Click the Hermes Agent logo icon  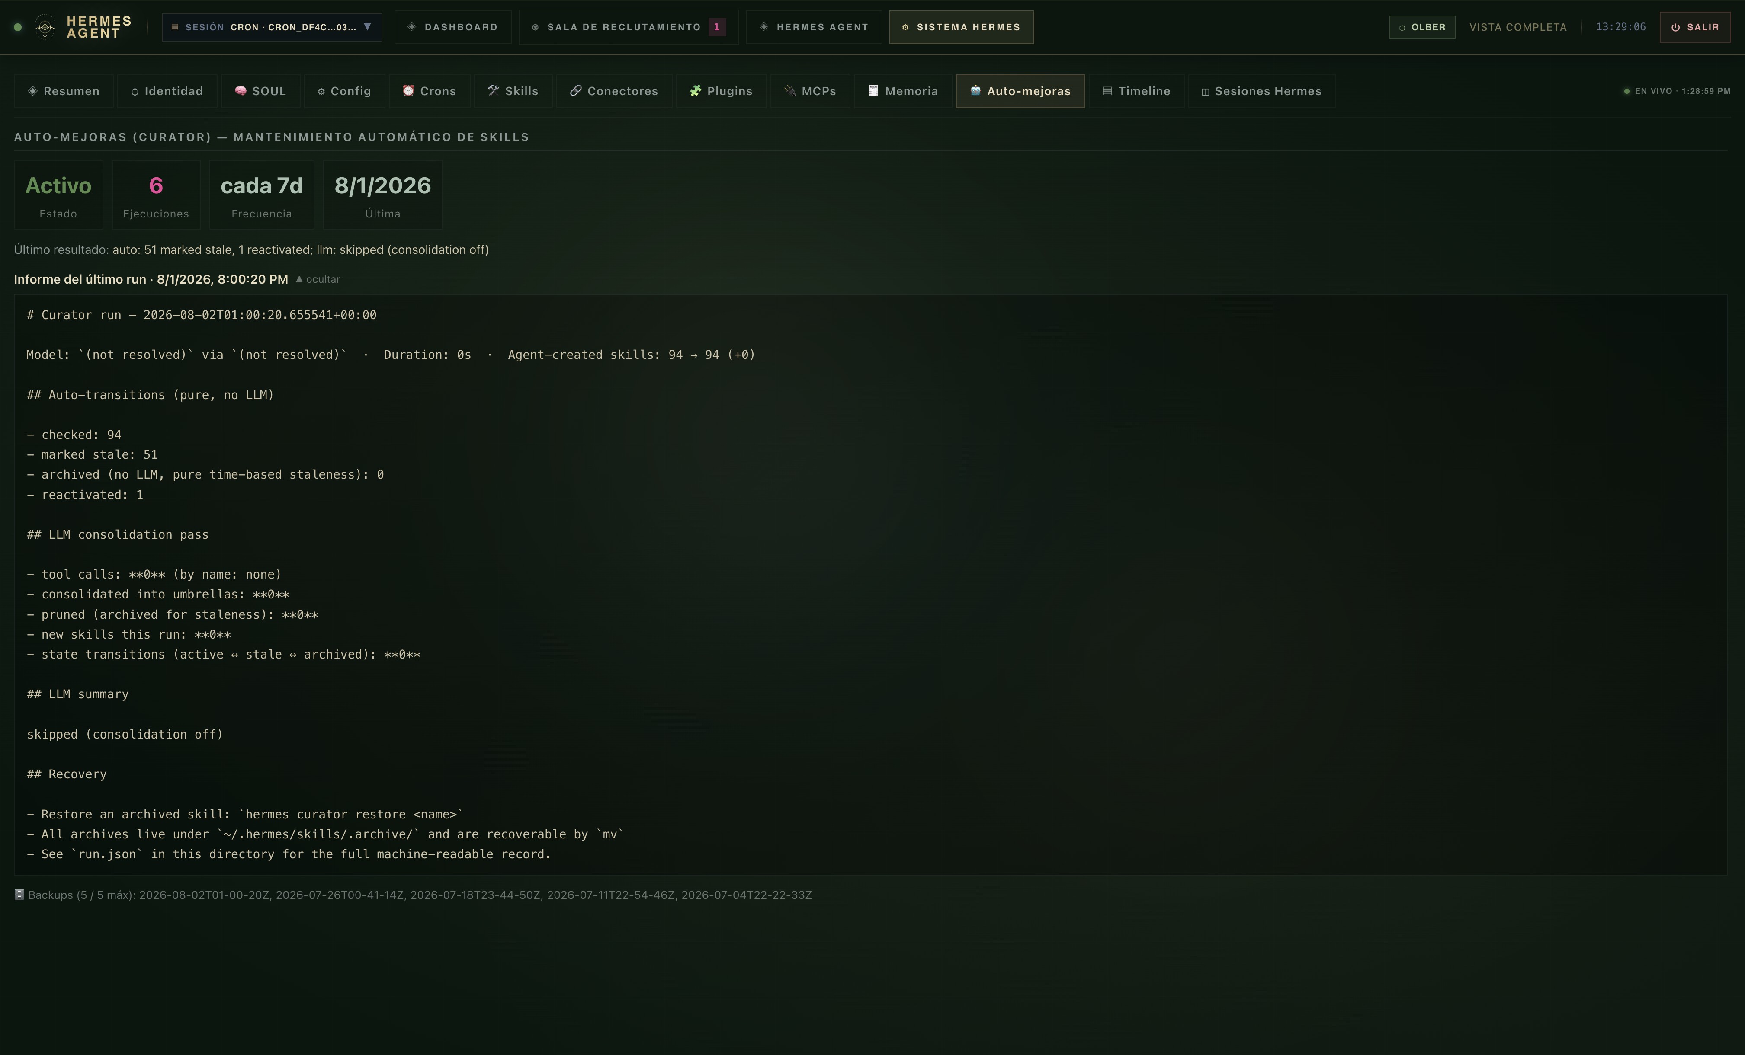point(45,28)
